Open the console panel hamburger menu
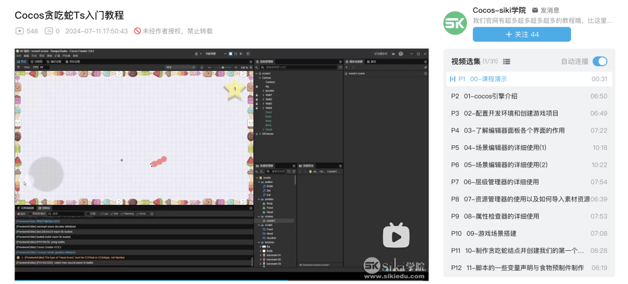 coord(251,208)
